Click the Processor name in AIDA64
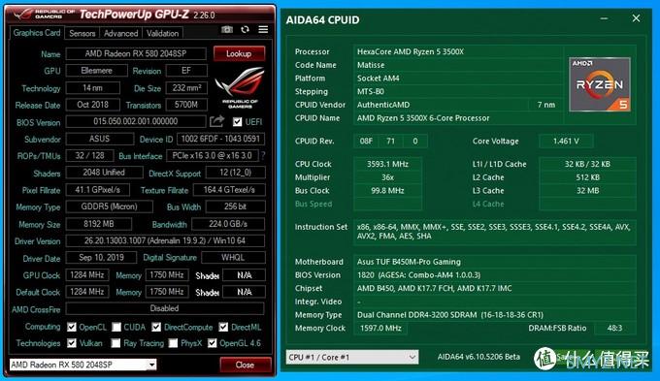Image resolution: width=660 pixels, height=381 pixels. [411, 51]
